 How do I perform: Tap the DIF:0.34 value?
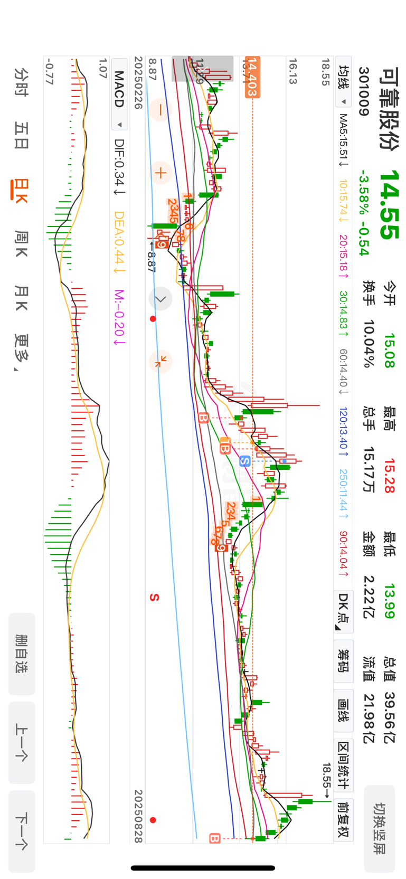pos(120,168)
